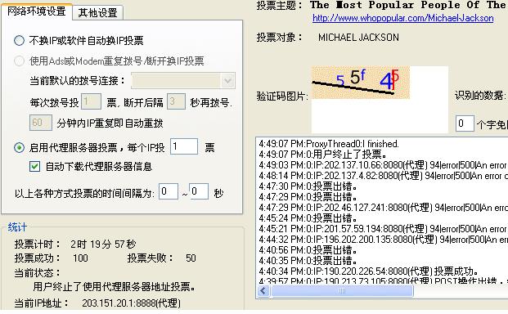Viewport: 508px width, 314px height.
Task: Expand the 当前默认的拨号连接 dropdown
Action: click(x=227, y=81)
